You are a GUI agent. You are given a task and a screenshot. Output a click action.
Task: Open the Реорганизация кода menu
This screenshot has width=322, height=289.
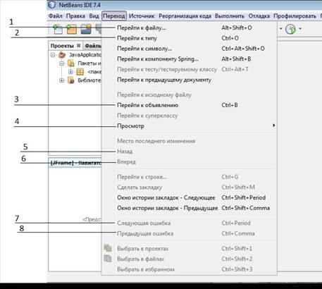point(185,16)
